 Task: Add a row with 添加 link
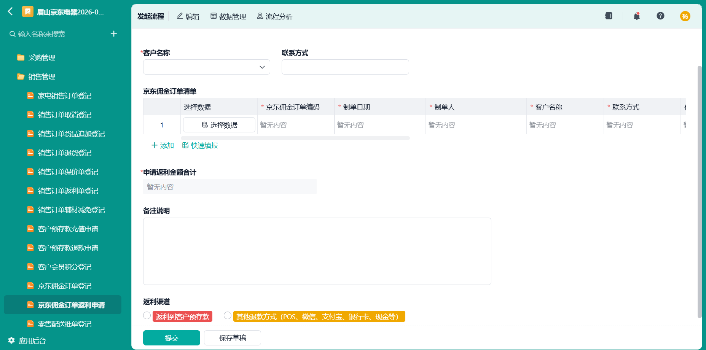(x=163, y=145)
